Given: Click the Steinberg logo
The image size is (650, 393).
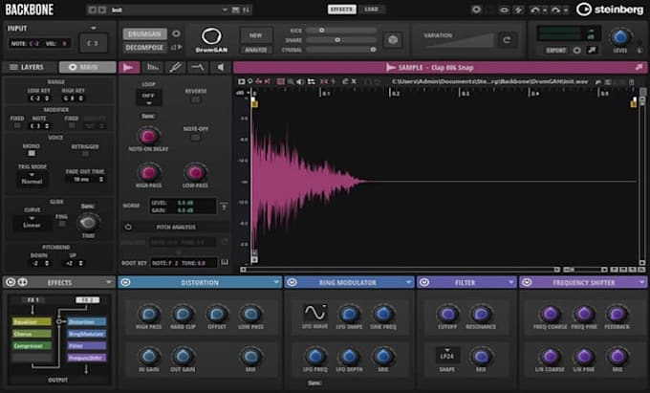Looking at the screenshot, I should (x=610, y=10).
